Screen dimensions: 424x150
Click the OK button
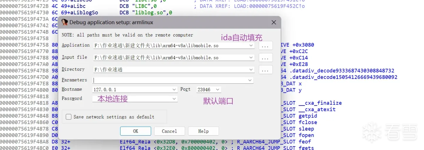click(136, 131)
